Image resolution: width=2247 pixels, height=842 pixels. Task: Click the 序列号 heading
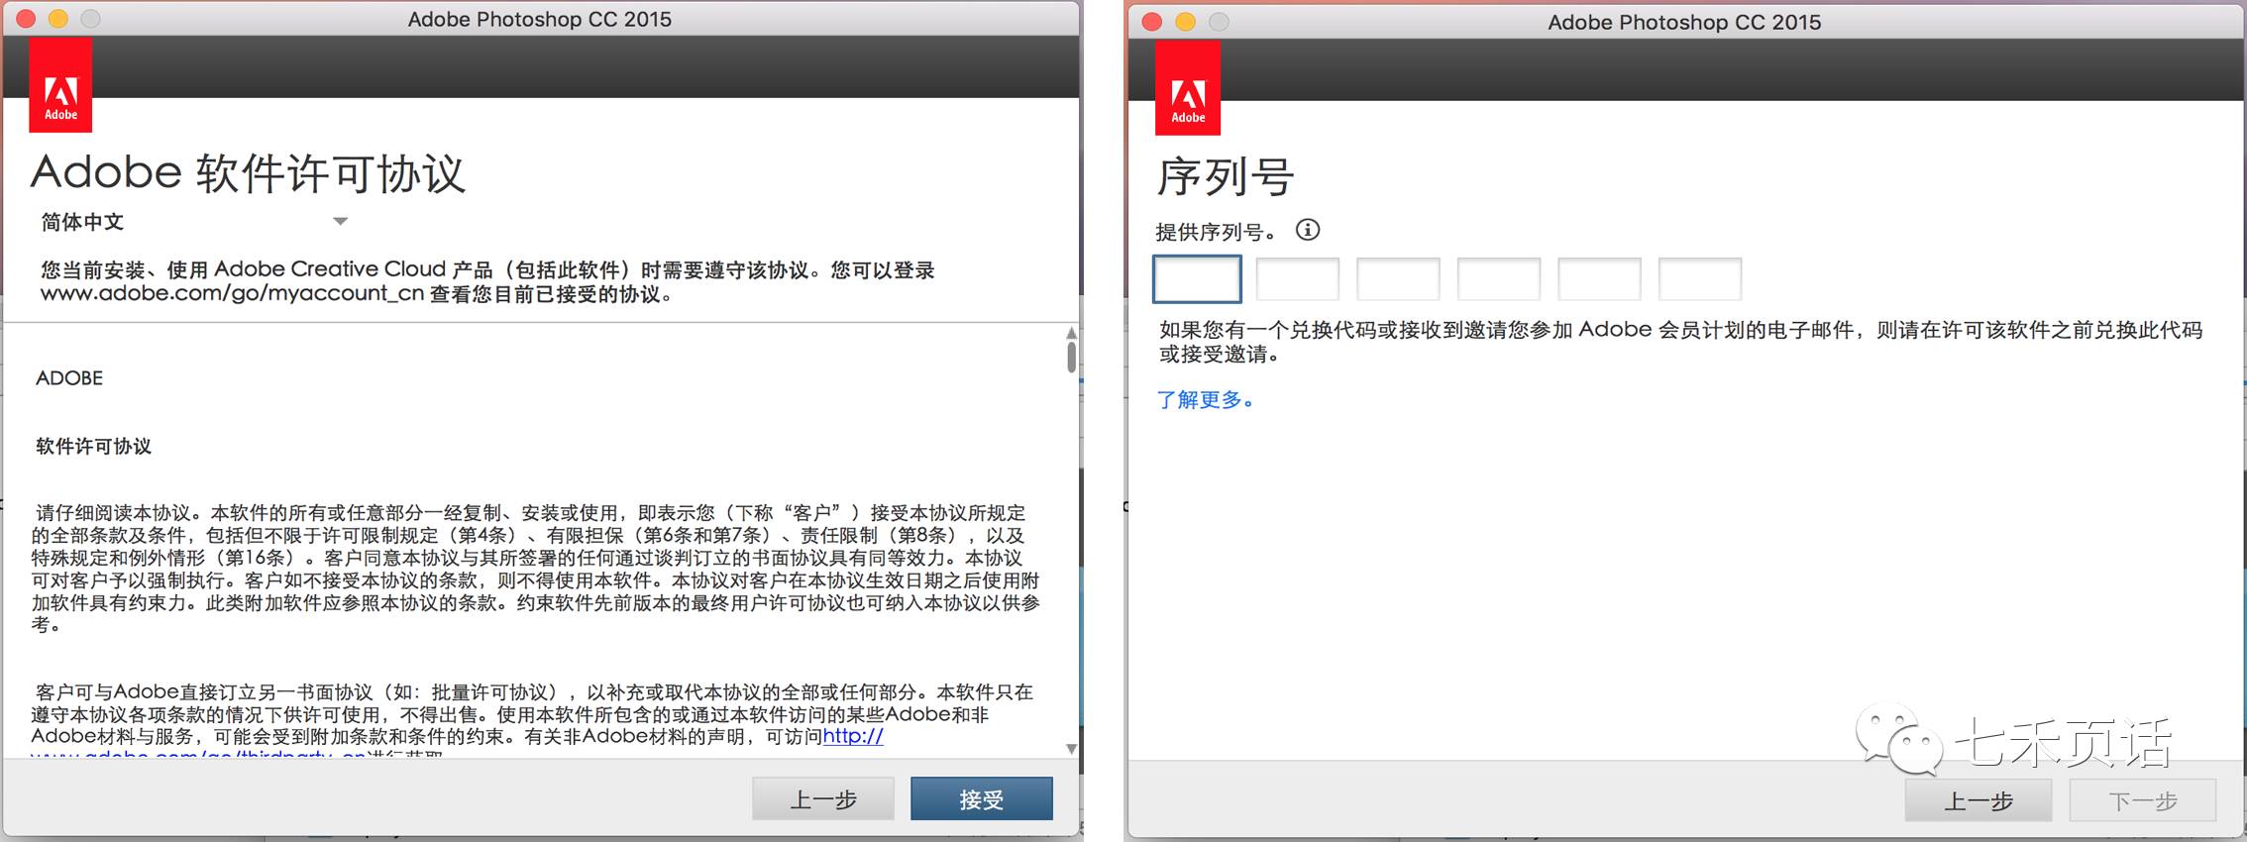coord(1226,176)
